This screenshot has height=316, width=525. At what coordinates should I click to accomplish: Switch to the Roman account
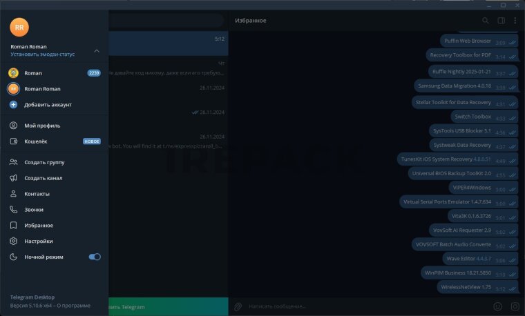click(x=33, y=73)
